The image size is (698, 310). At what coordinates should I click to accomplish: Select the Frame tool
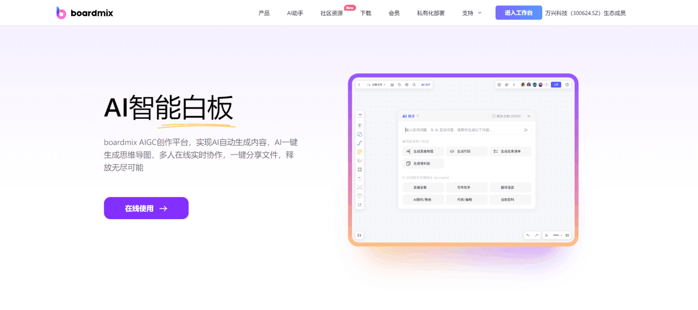[360, 169]
